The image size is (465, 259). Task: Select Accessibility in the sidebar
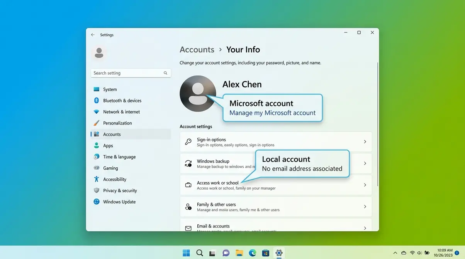(x=131, y=179)
